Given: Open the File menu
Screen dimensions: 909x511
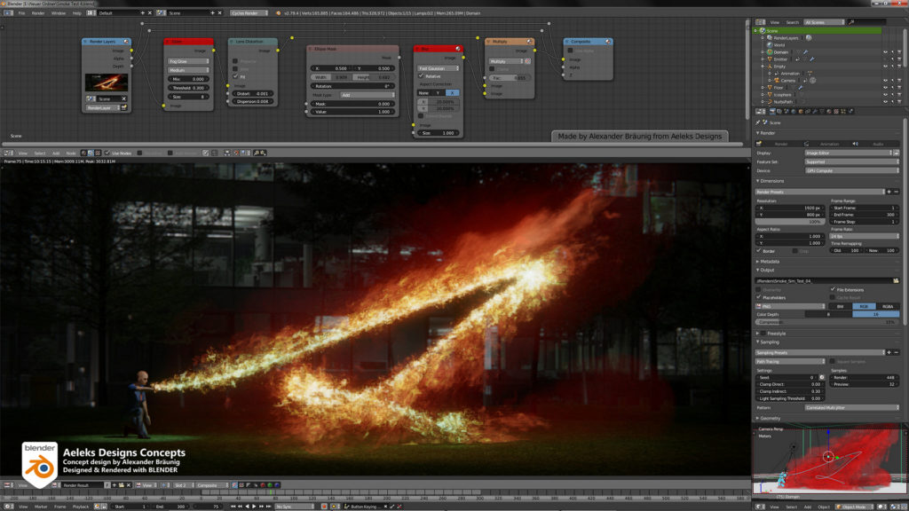Looking at the screenshot, I should click(x=21, y=12).
